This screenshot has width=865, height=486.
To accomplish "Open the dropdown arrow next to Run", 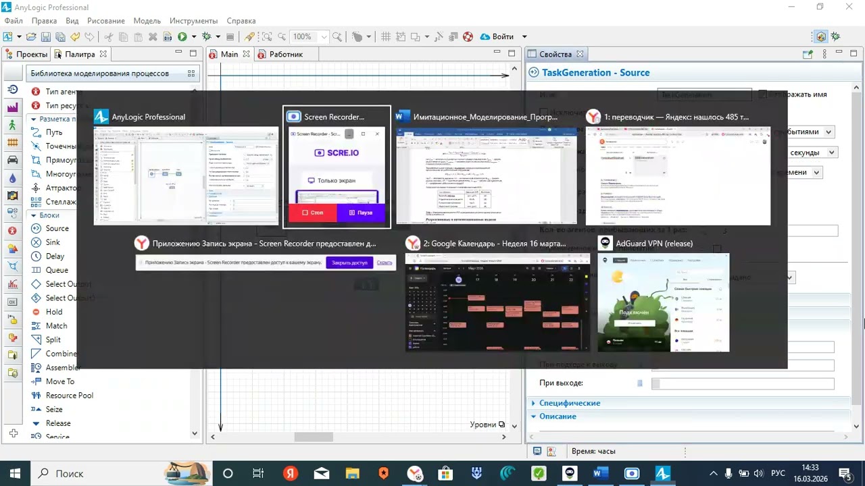I will coord(193,36).
